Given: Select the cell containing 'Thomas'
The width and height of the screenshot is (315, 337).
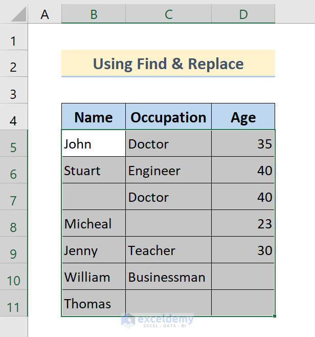Looking at the screenshot, I should tap(94, 303).
